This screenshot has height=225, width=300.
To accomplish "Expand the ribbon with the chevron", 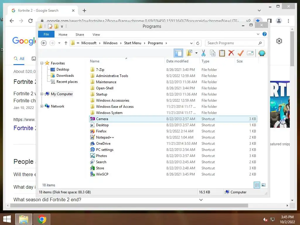I will 258,34.
